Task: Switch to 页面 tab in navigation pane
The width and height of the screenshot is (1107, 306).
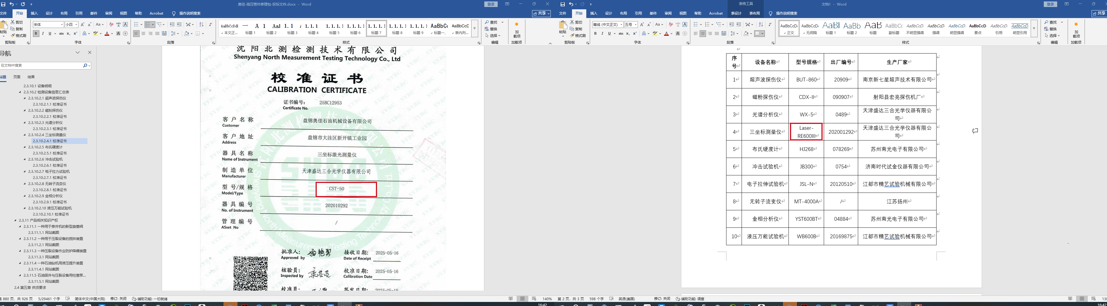Action: point(17,77)
